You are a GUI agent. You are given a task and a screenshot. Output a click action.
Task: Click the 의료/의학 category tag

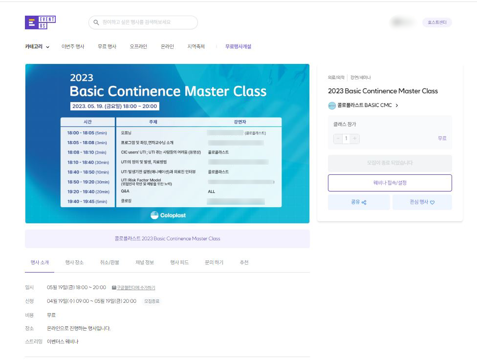pos(336,78)
